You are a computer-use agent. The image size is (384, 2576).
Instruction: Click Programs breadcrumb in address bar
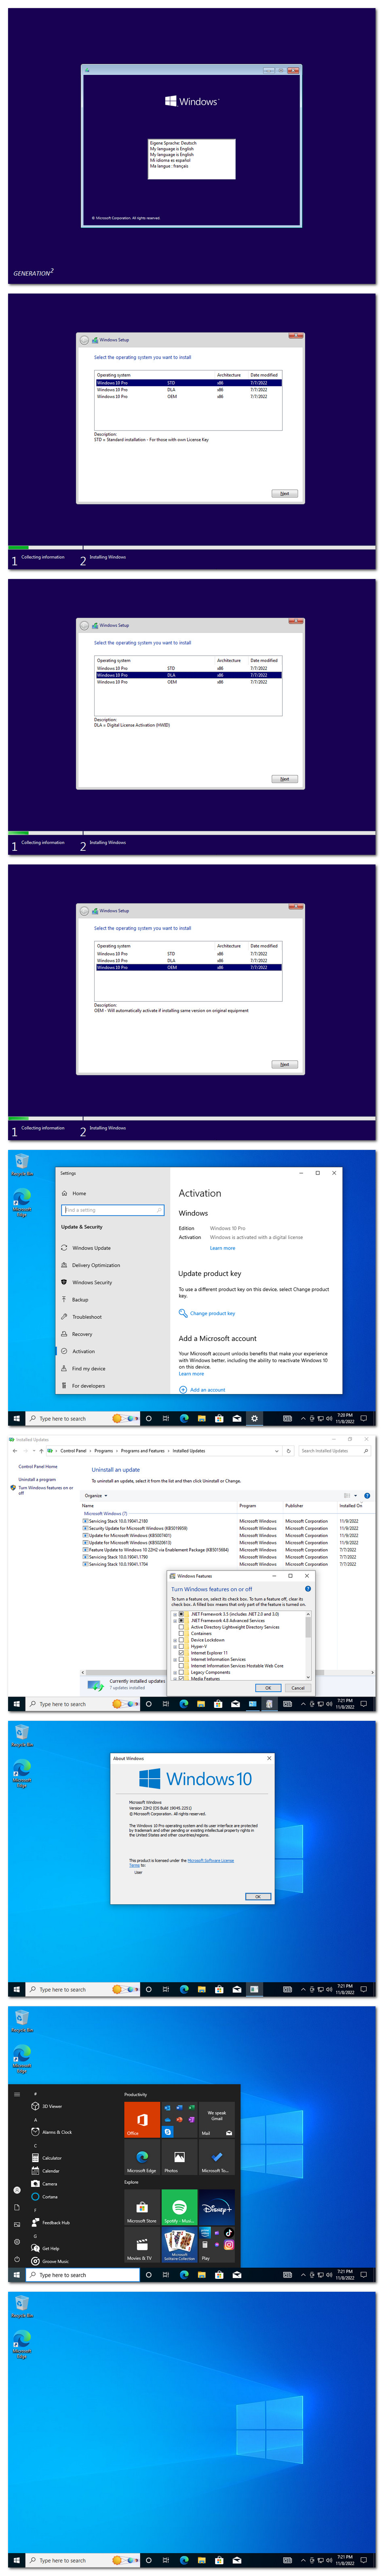104,1451
